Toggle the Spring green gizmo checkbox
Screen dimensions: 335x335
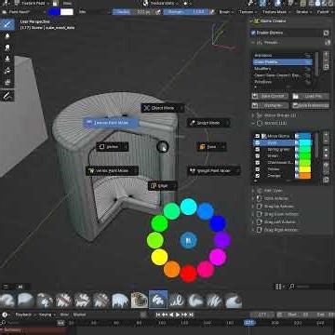pyautogui.click(x=257, y=149)
